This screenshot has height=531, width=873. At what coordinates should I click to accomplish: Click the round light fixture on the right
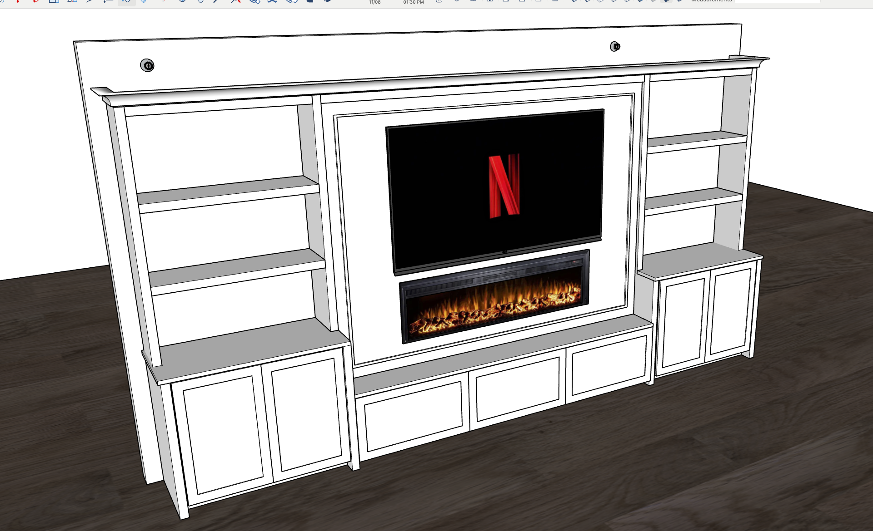click(x=614, y=46)
